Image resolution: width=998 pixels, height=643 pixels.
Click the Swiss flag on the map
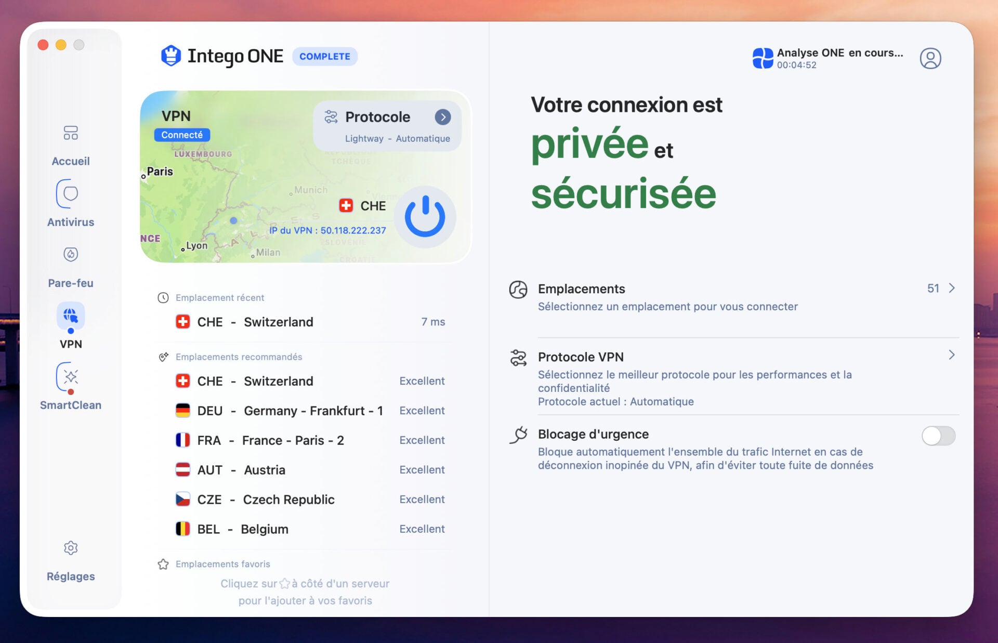pyautogui.click(x=346, y=206)
